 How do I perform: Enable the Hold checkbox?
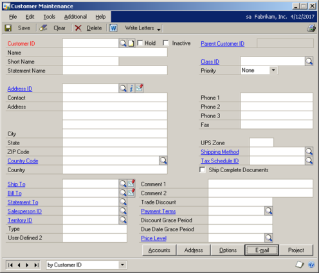pyautogui.click(x=140, y=43)
